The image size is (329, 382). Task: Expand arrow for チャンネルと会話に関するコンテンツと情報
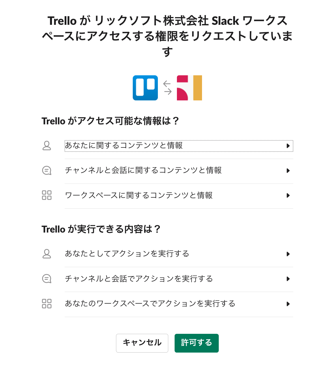pyautogui.click(x=288, y=171)
